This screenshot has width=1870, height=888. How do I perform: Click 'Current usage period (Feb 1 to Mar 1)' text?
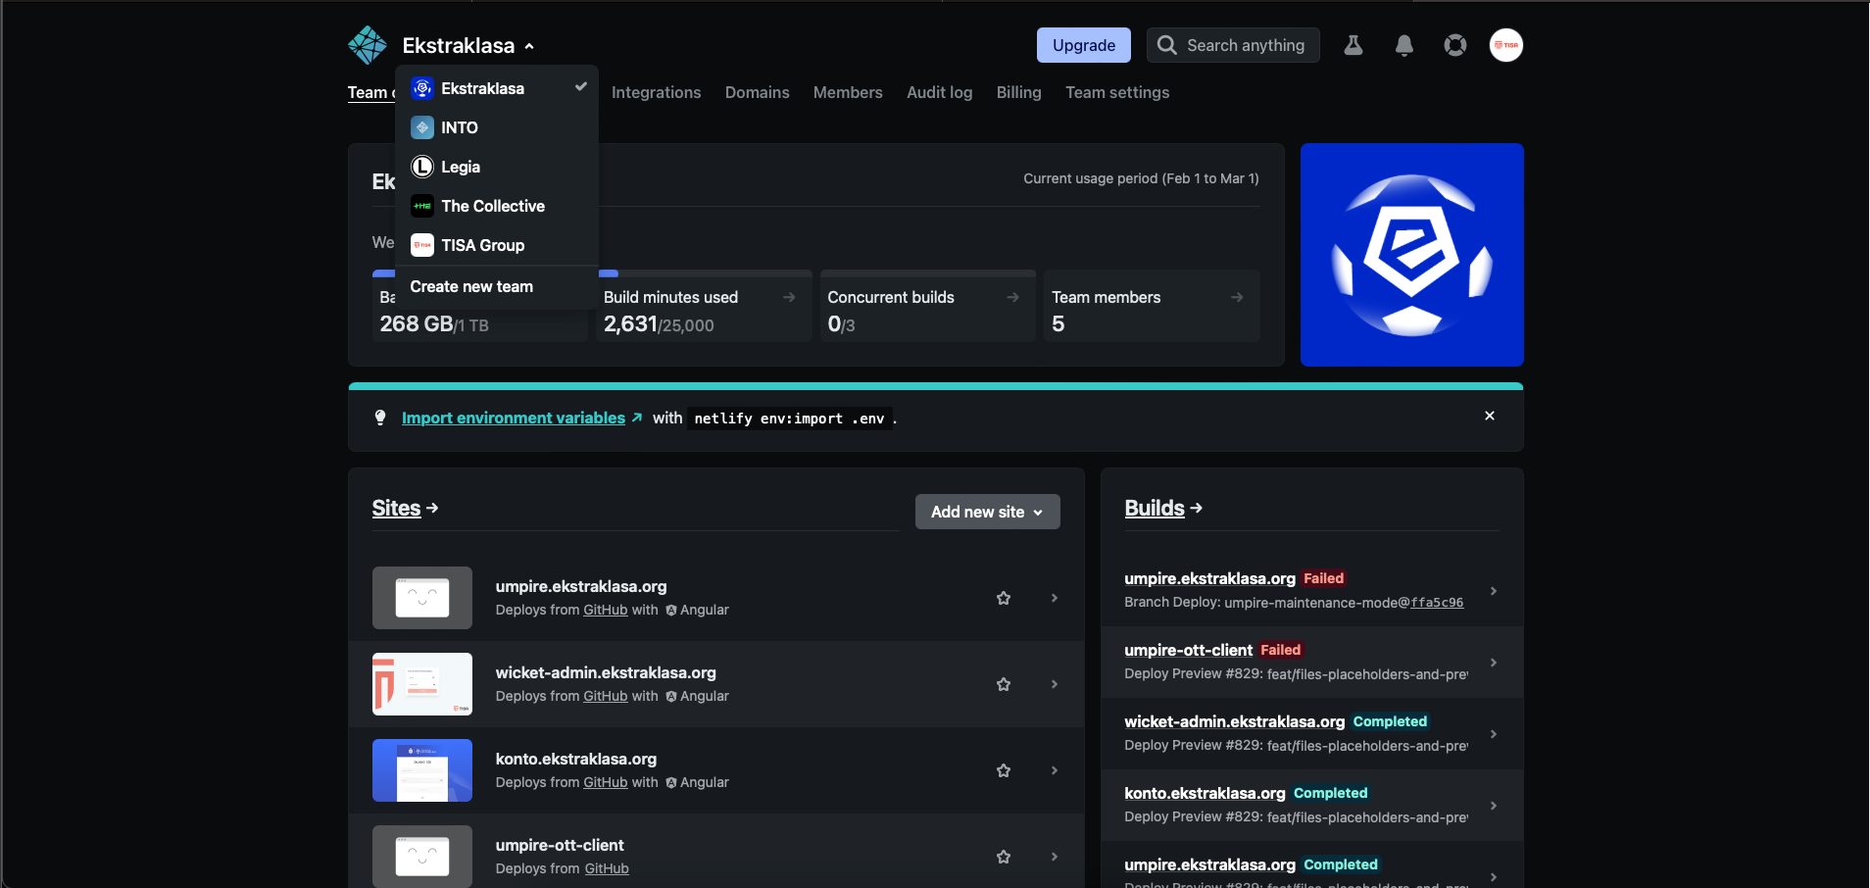[x=1142, y=178]
